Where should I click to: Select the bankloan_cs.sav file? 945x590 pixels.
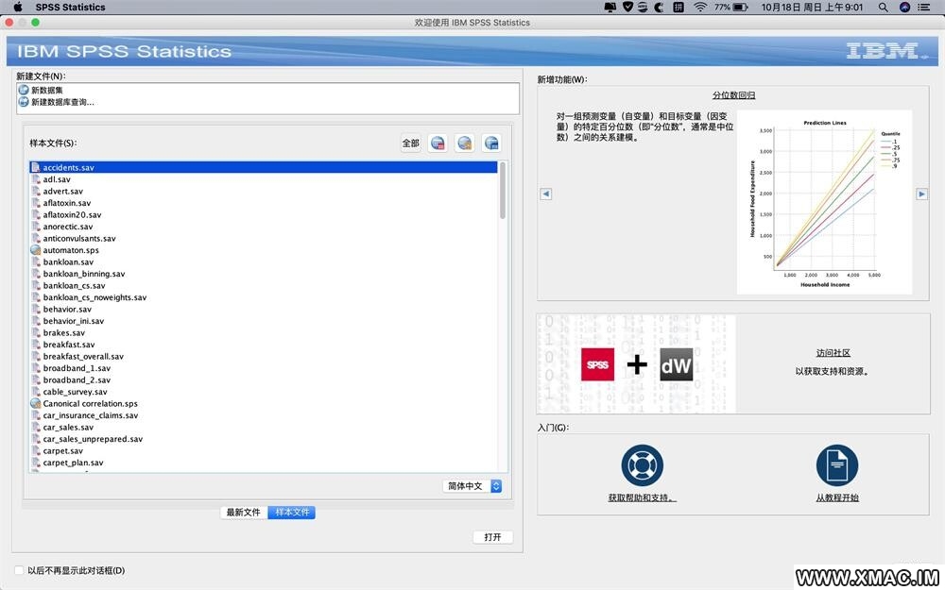click(264, 285)
